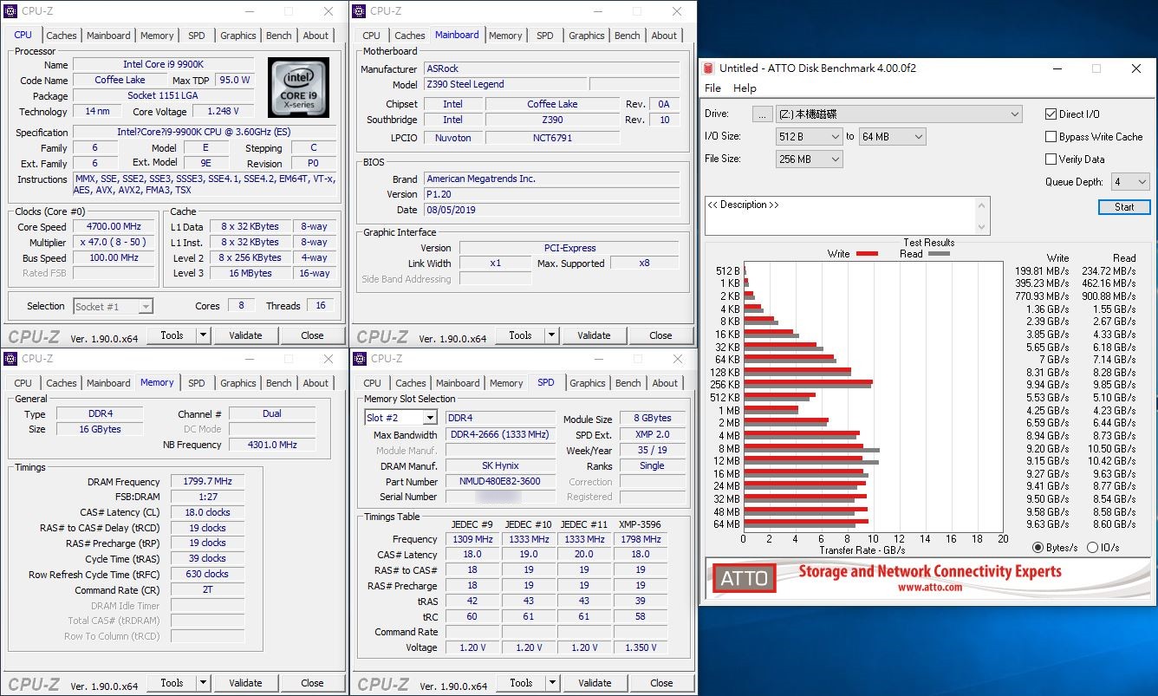Viewport: 1158px width, 696px height.
Task: Open the Slot #2 memory slot dropdown
Action: point(400,418)
